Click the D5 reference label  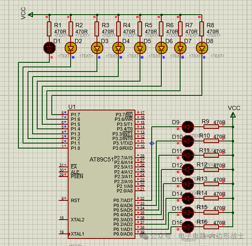tap(148, 41)
